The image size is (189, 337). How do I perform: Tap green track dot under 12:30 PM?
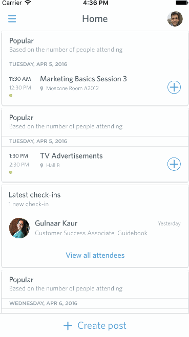coord(11,96)
